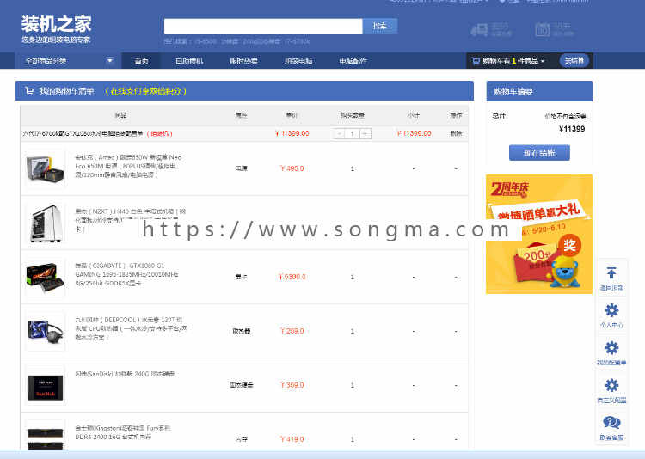Viewport: 645px width, 459px height.
Task: Open the 2周年庆 anniversary promo banner
Action: click(539, 234)
